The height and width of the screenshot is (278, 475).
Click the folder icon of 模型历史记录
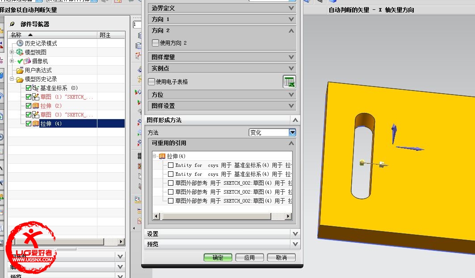[x=20, y=79]
